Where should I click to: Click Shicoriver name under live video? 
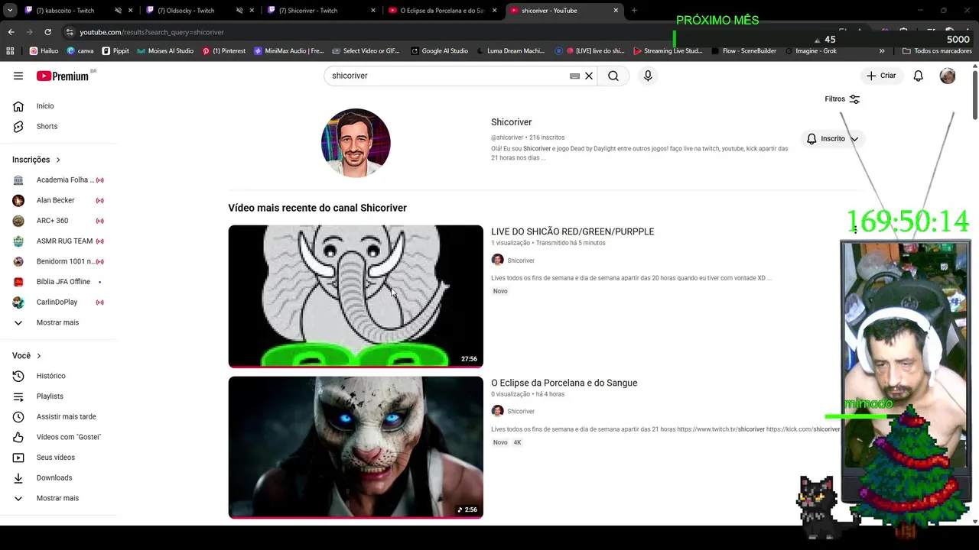coord(521,260)
